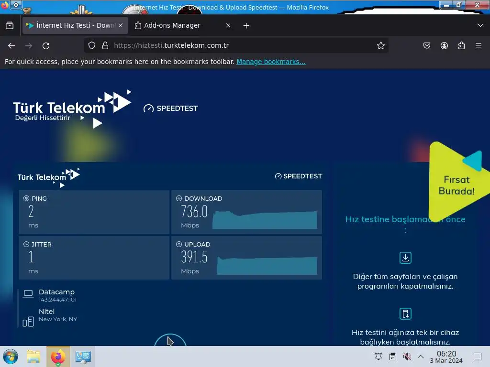Screen dimensions: 490x367
Task: Open the notifications bell in the system tray
Action: click(379, 356)
